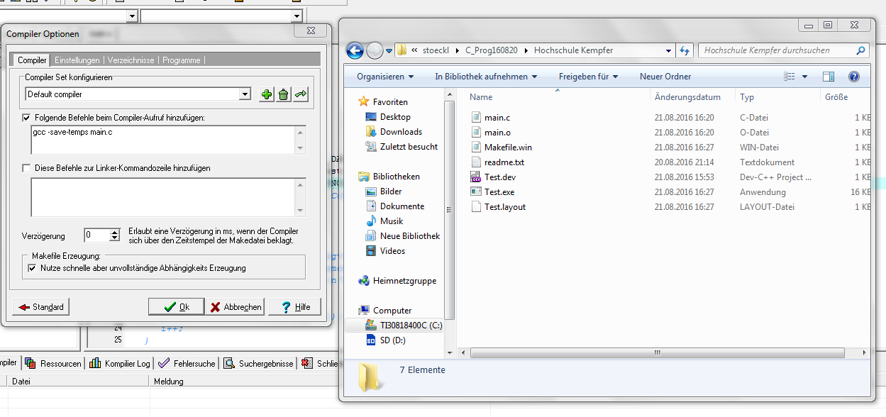
Task: Rename compiler set (green arrow icon)
Action: pos(301,94)
